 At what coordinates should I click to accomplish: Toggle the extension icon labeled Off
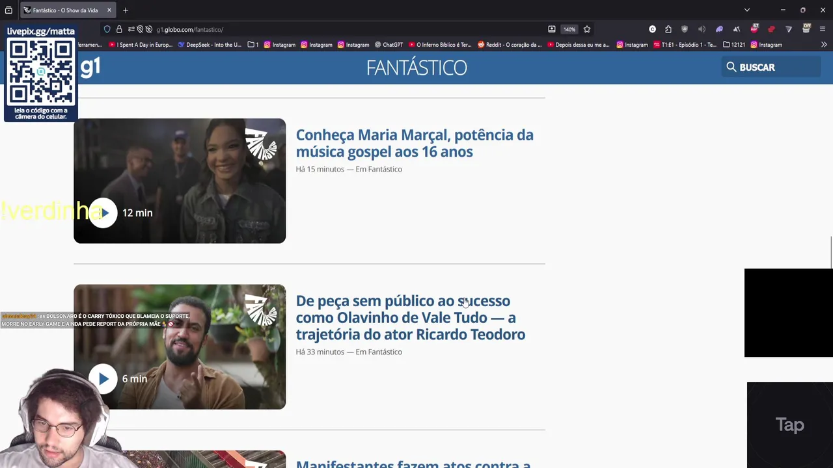806,29
